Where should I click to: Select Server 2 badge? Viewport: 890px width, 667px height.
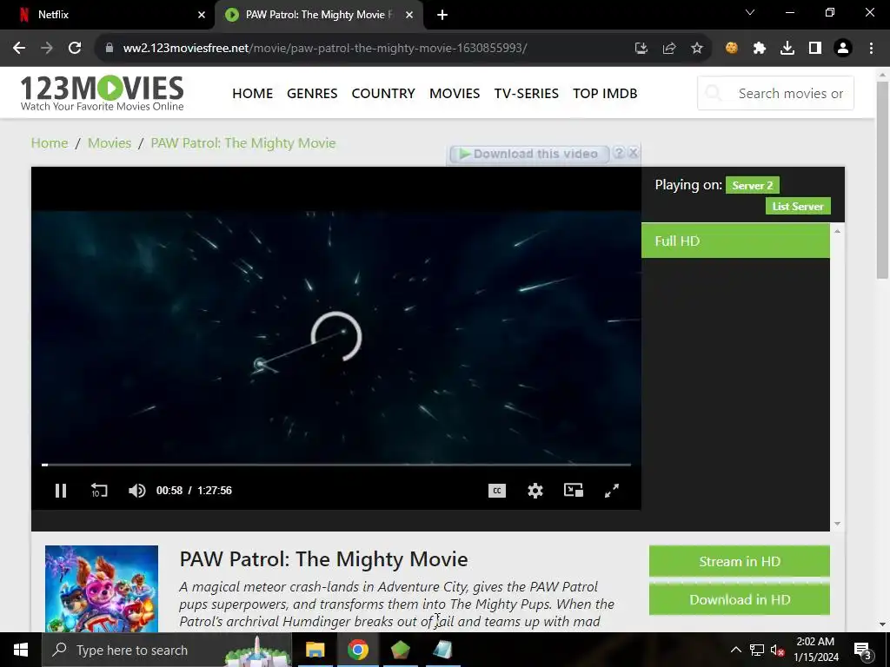[x=752, y=186]
